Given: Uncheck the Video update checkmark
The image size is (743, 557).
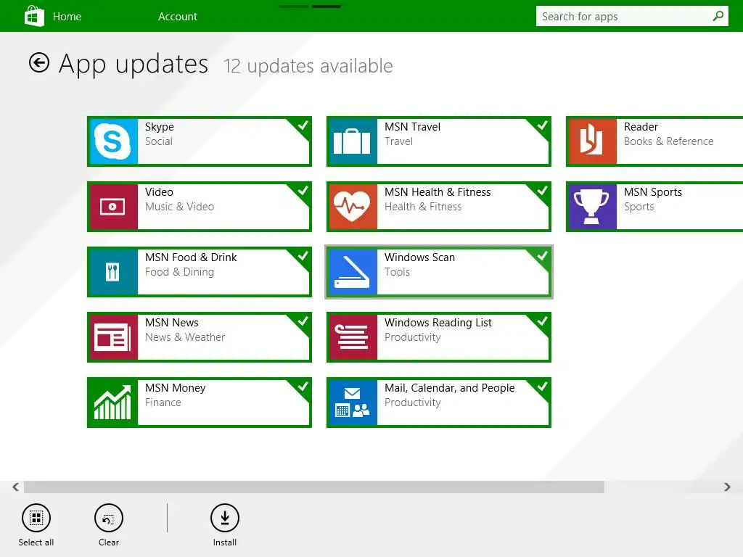Looking at the screenshot, I should pyautogui.click(x=303, y=191).
